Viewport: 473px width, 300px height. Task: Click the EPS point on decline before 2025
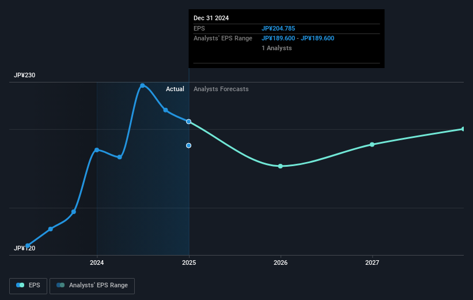point(165,110)
